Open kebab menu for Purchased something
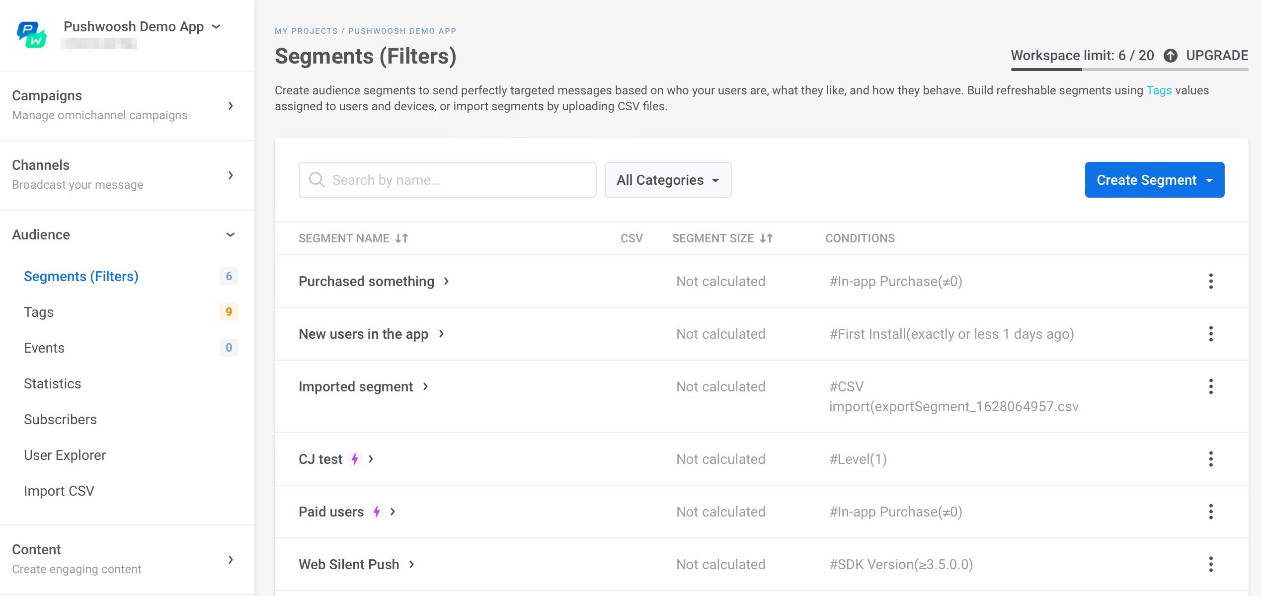The width and height of the screenshot is (1262, 596). 1210,281
